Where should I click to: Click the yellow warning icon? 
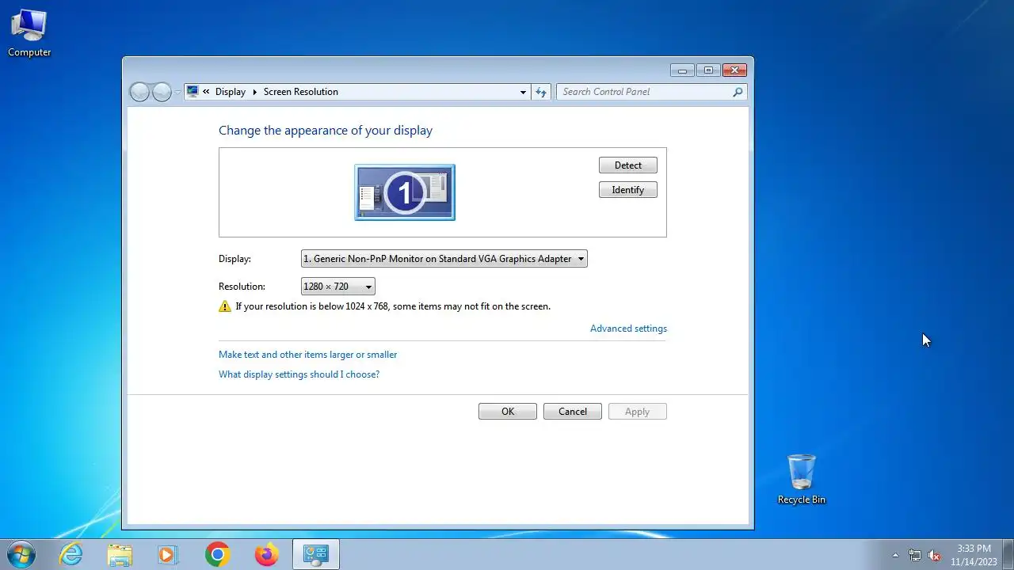225,306
